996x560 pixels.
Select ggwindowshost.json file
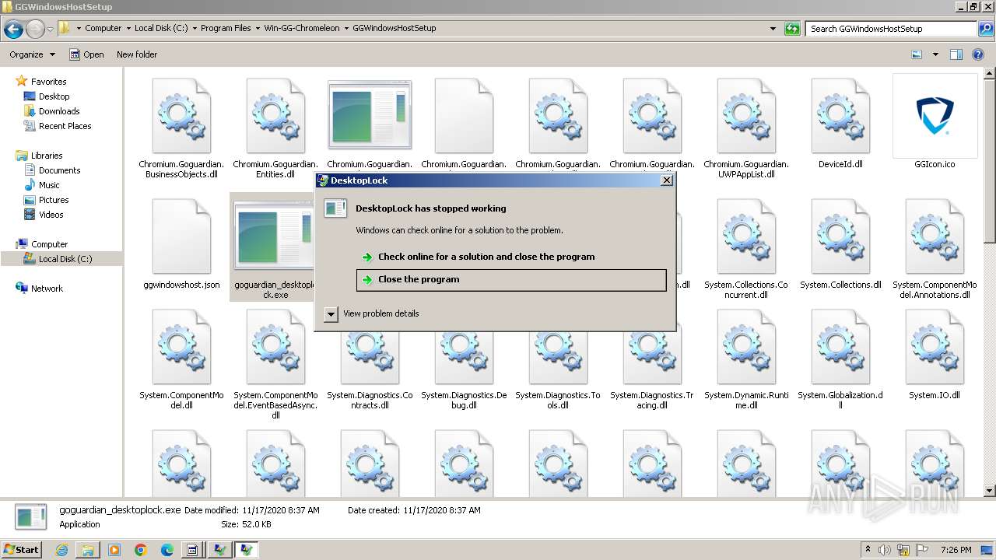click(181, 244)
